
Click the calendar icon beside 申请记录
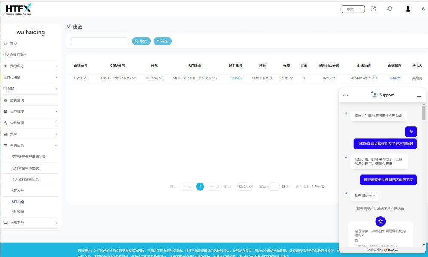(6, 146)
